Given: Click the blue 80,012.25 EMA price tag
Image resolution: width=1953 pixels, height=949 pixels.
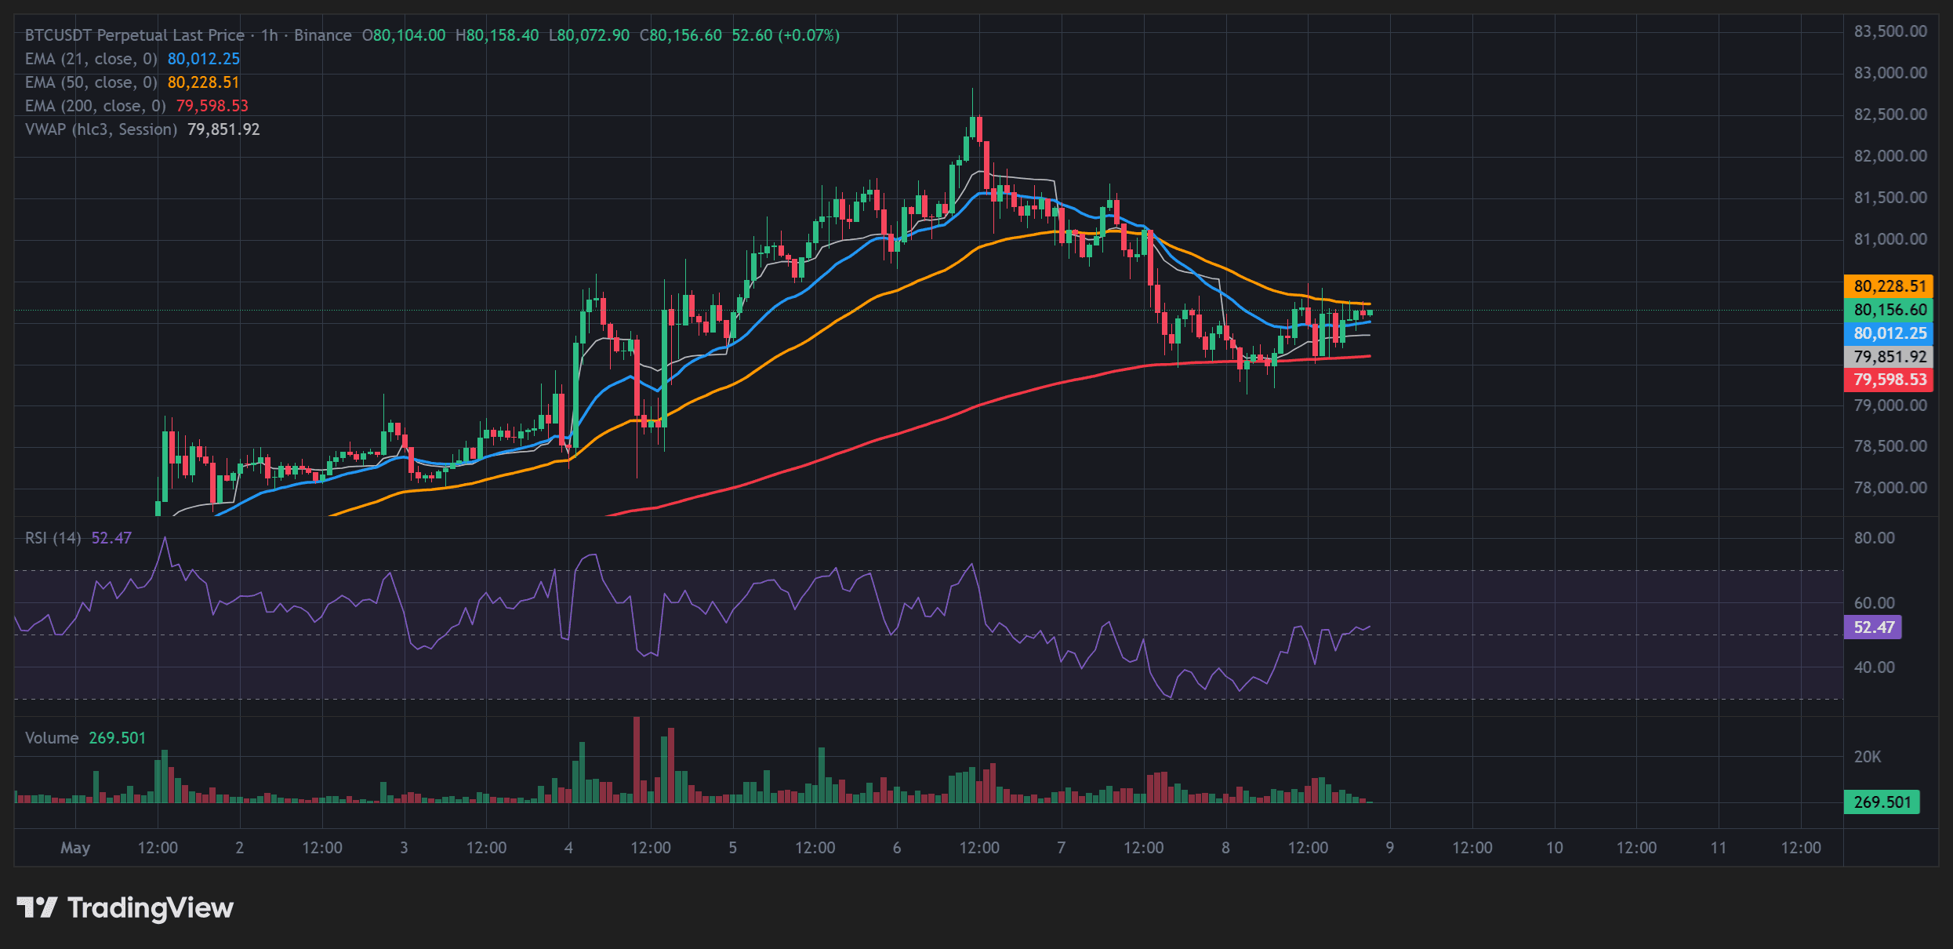Looking at the screenshot, I should pos(1889,333).
